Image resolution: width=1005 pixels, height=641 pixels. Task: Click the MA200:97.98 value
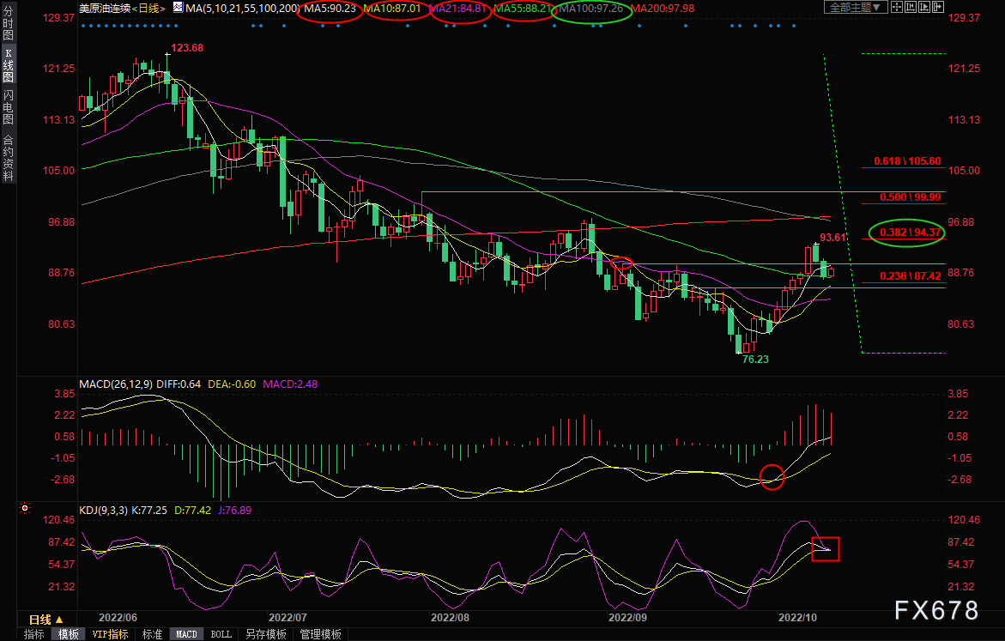663,9
